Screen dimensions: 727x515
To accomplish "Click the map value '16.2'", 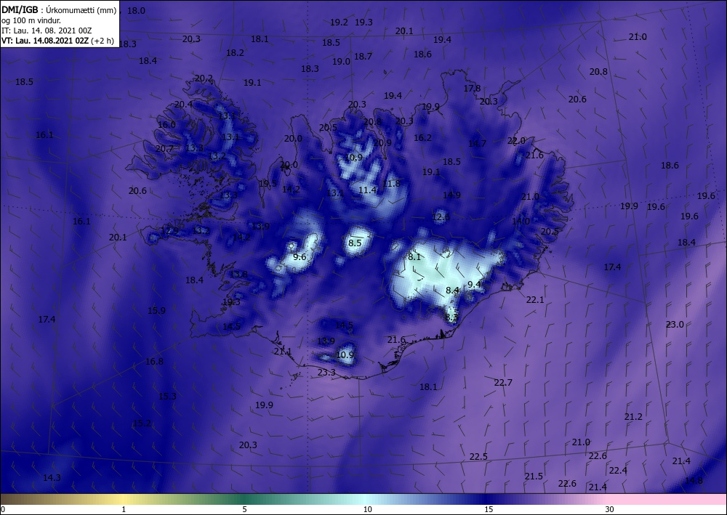I will tap(422, 138).
